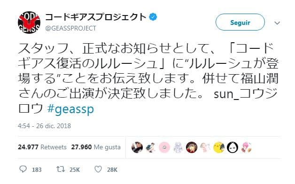295x184 pixels.
Task: Click the black-and-white penguin liker avatar
Action: pyautogui.click(x=233, y=147)
